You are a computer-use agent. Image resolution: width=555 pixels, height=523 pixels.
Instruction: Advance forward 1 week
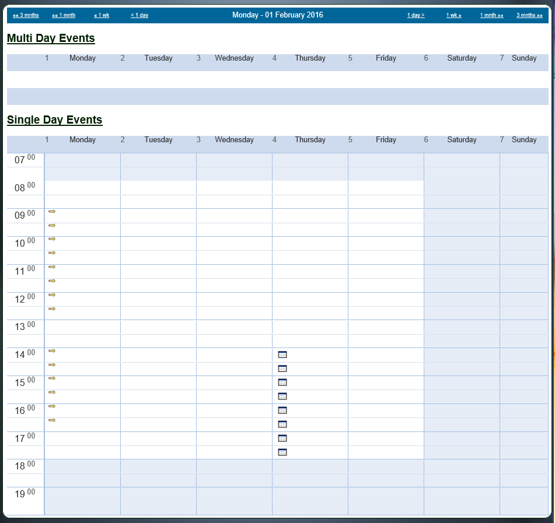pos(454,15)
